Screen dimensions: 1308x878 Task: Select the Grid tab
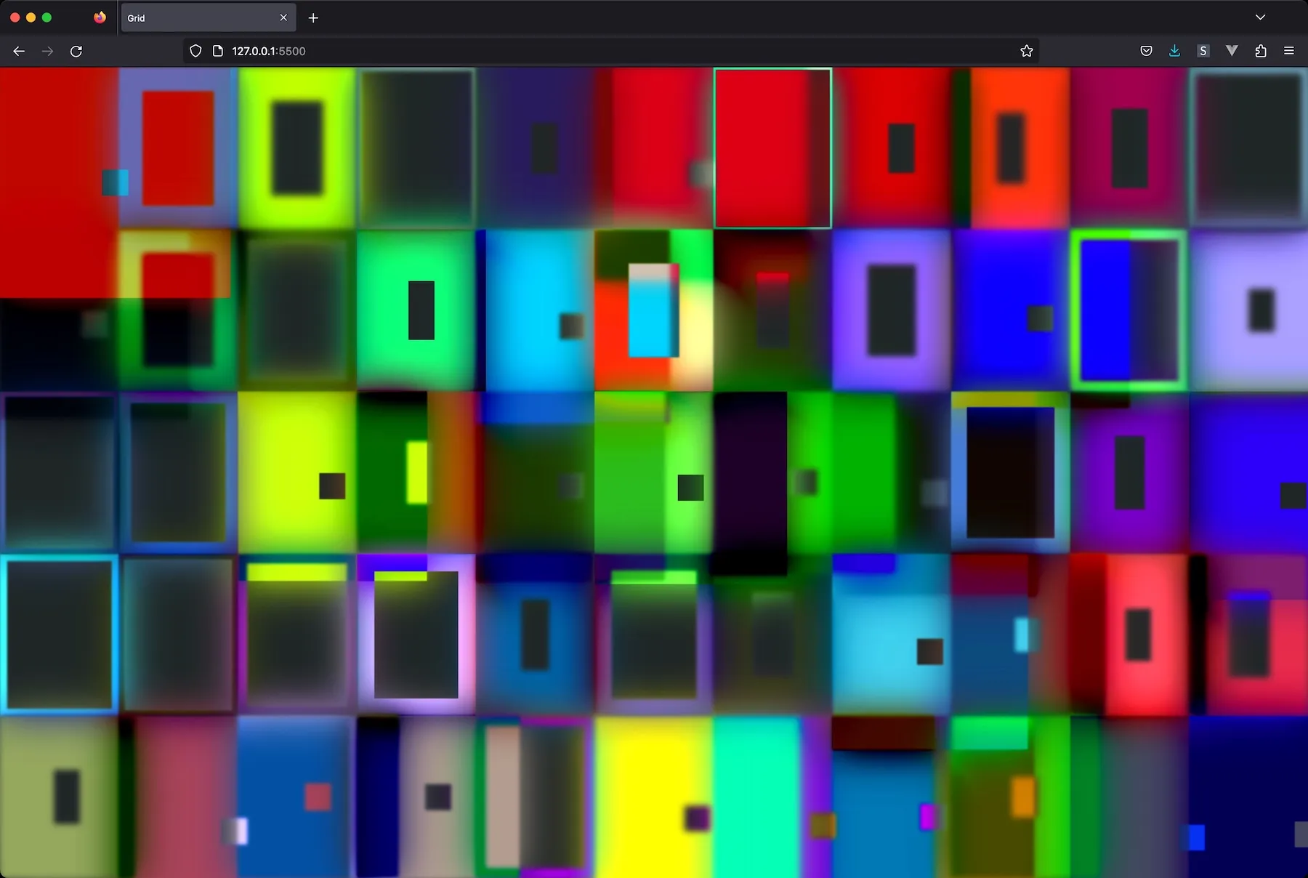click(x=196, y=17)
